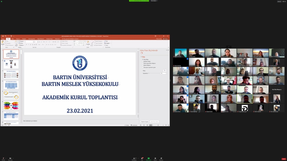Viewport: 287px width, 161px height.
Task: Click the 'Tümüne Uygula' button
Action: tap(144, 122)
